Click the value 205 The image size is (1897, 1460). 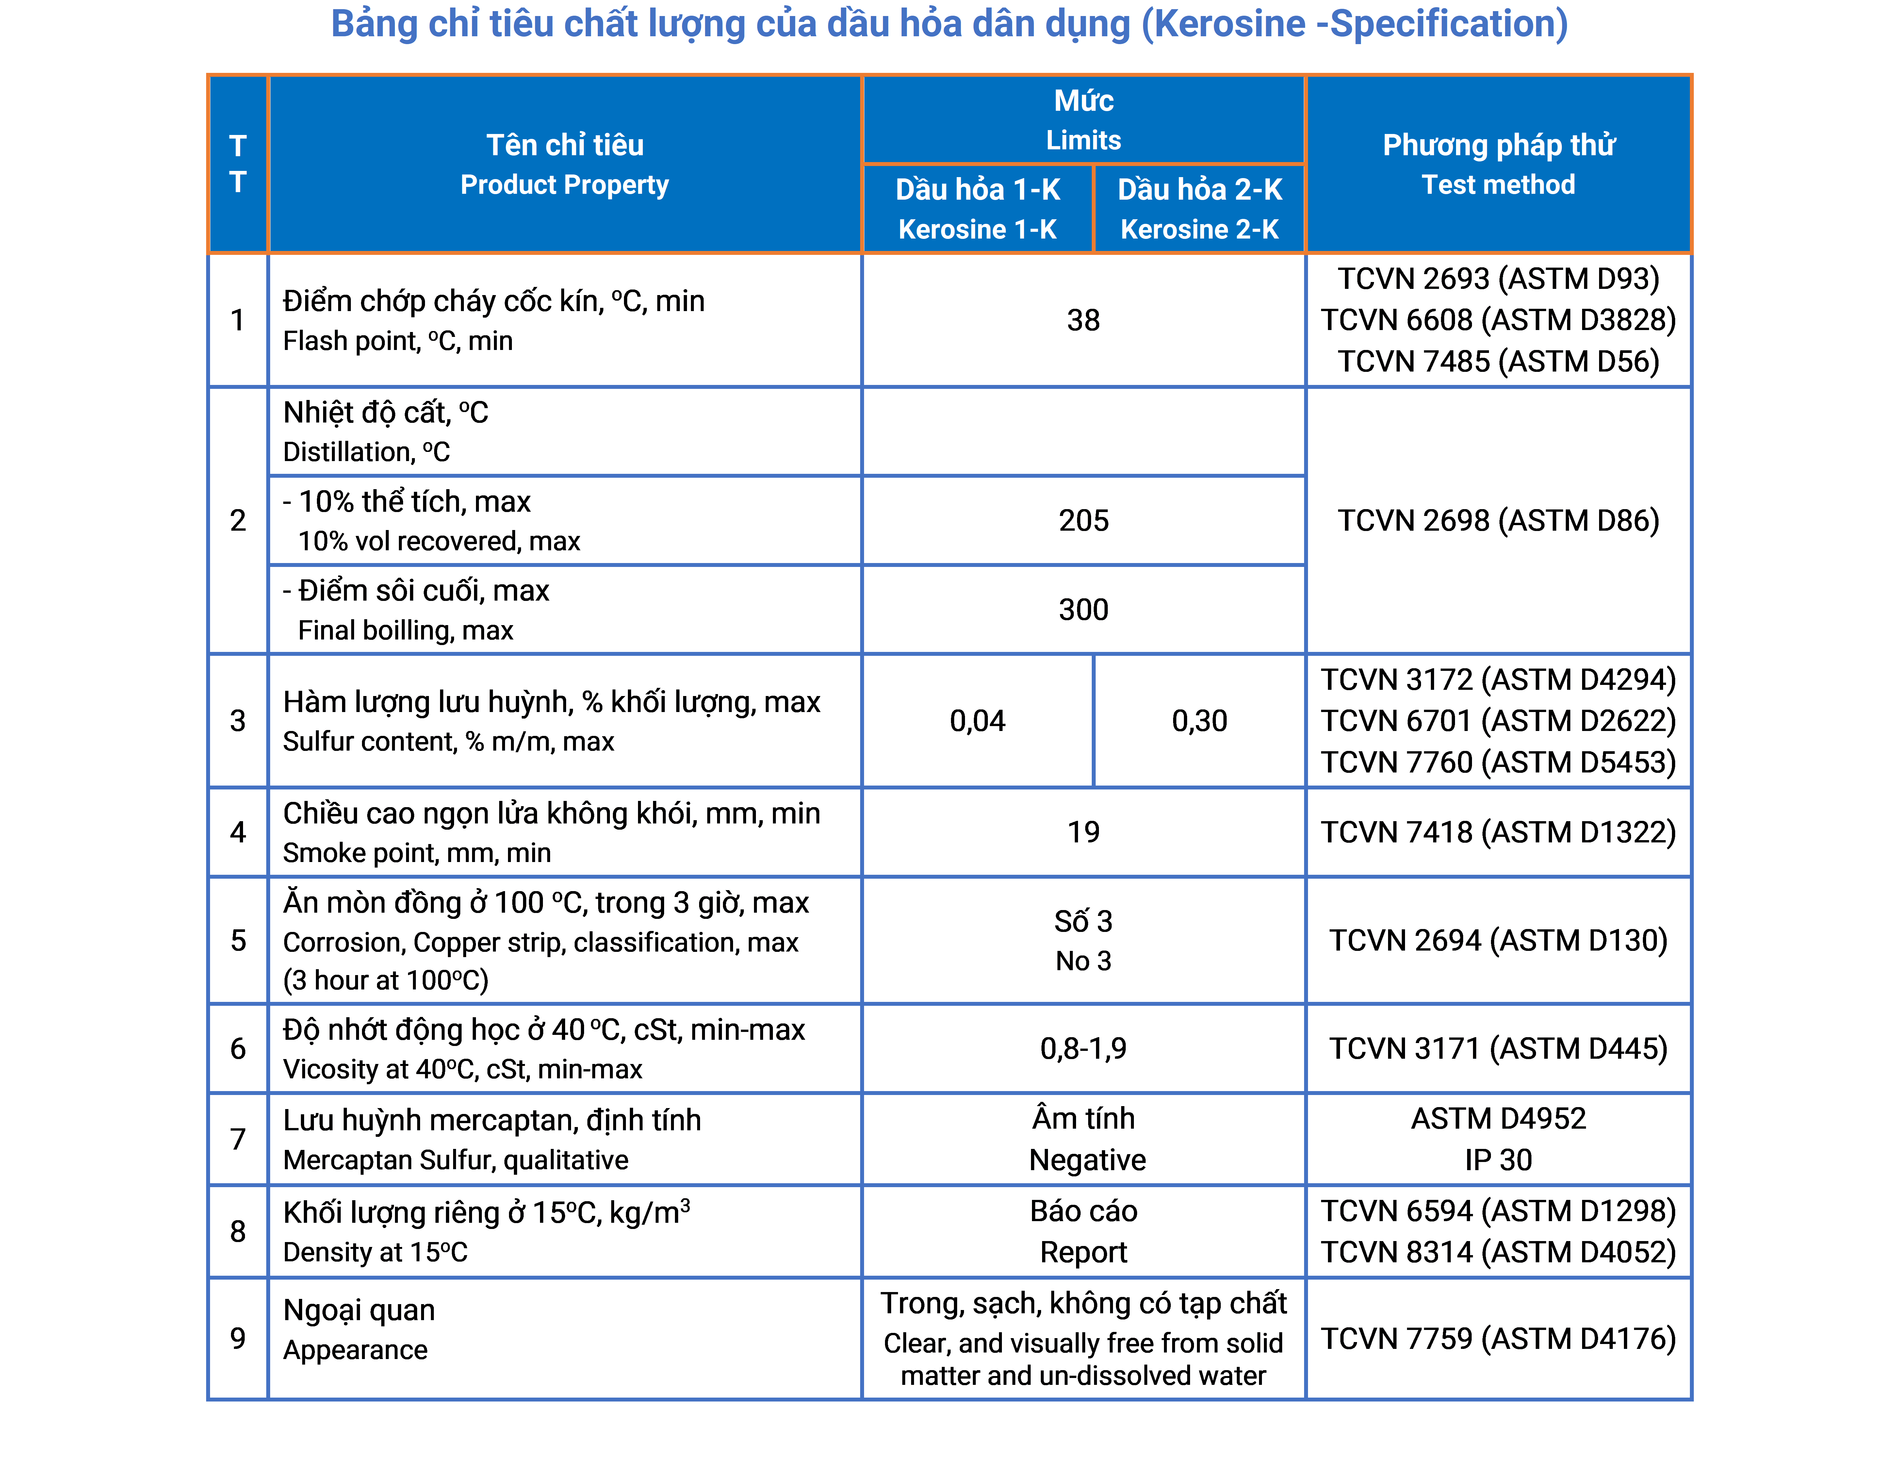[x=1083, y=521]
